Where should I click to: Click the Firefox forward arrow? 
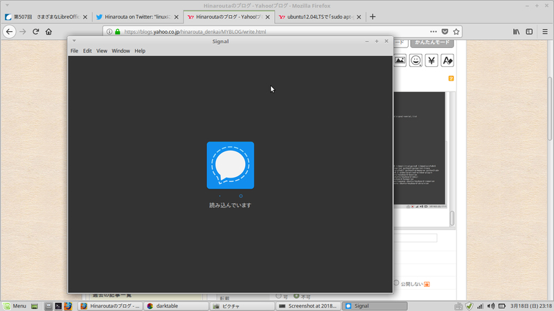coord(23,32)
